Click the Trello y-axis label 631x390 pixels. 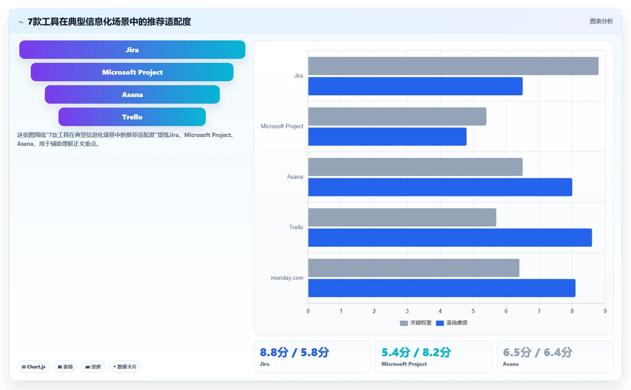tap(296, 227)
